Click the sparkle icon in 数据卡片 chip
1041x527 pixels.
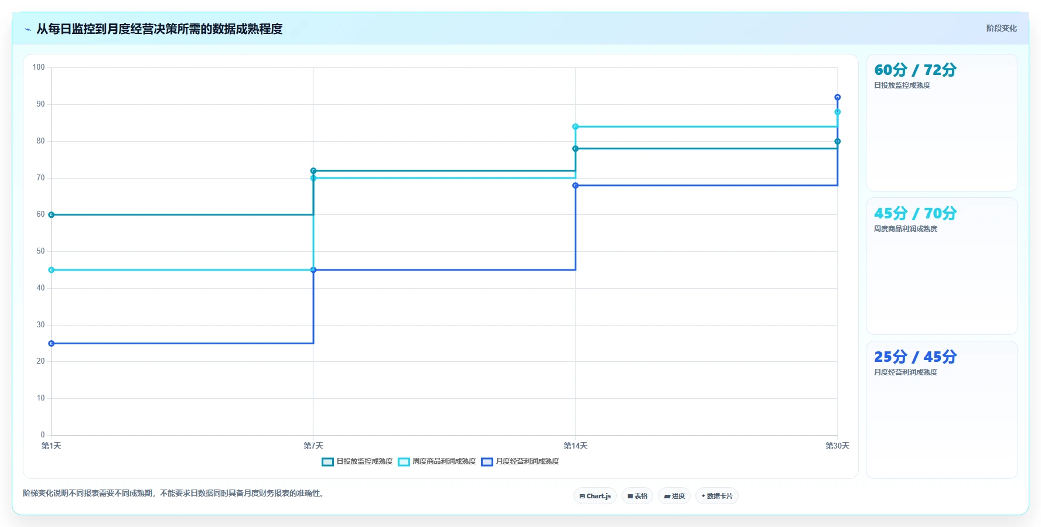click(x=704, y=496)
